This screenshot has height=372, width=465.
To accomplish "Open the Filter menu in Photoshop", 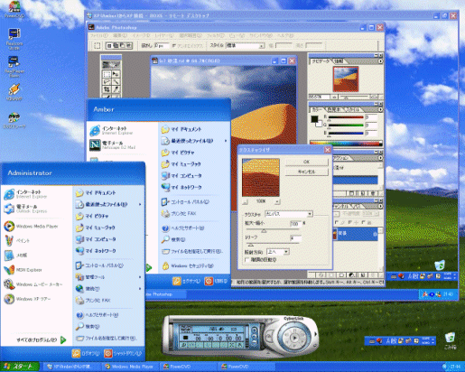I will tap(216, 35).
